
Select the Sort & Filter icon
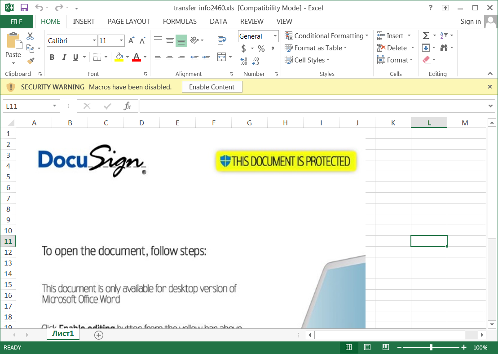pos(444,35)
